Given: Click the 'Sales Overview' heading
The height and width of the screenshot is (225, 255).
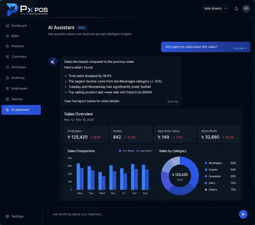Looking at the screenshot, I should coord(79,114).
